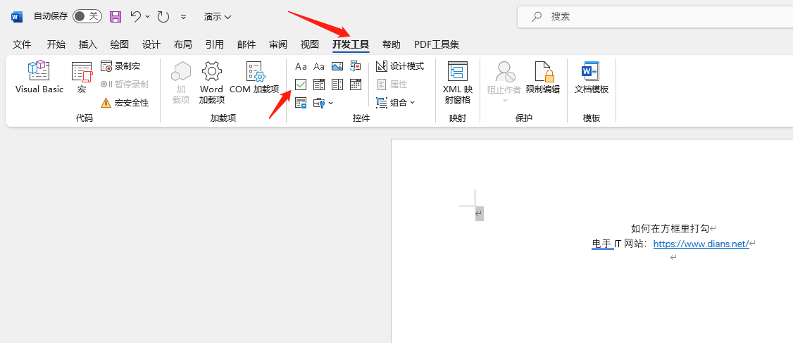The height and width of the screenshot is (343, 793).
Task: Toggle 设计模式 (Design Mode)
Action: point(400,66)
